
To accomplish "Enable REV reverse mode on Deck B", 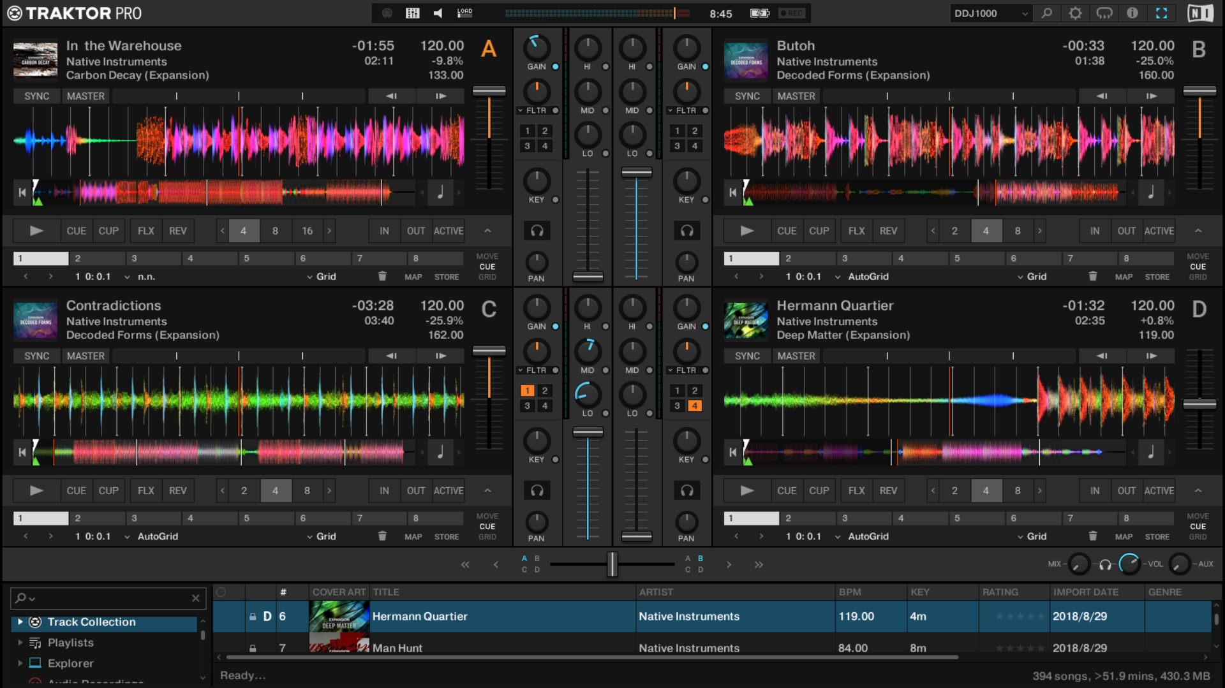I will 888,231.
